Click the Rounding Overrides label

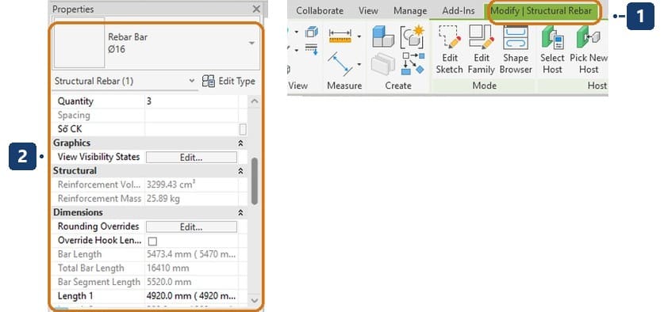[x=98, y=226]
